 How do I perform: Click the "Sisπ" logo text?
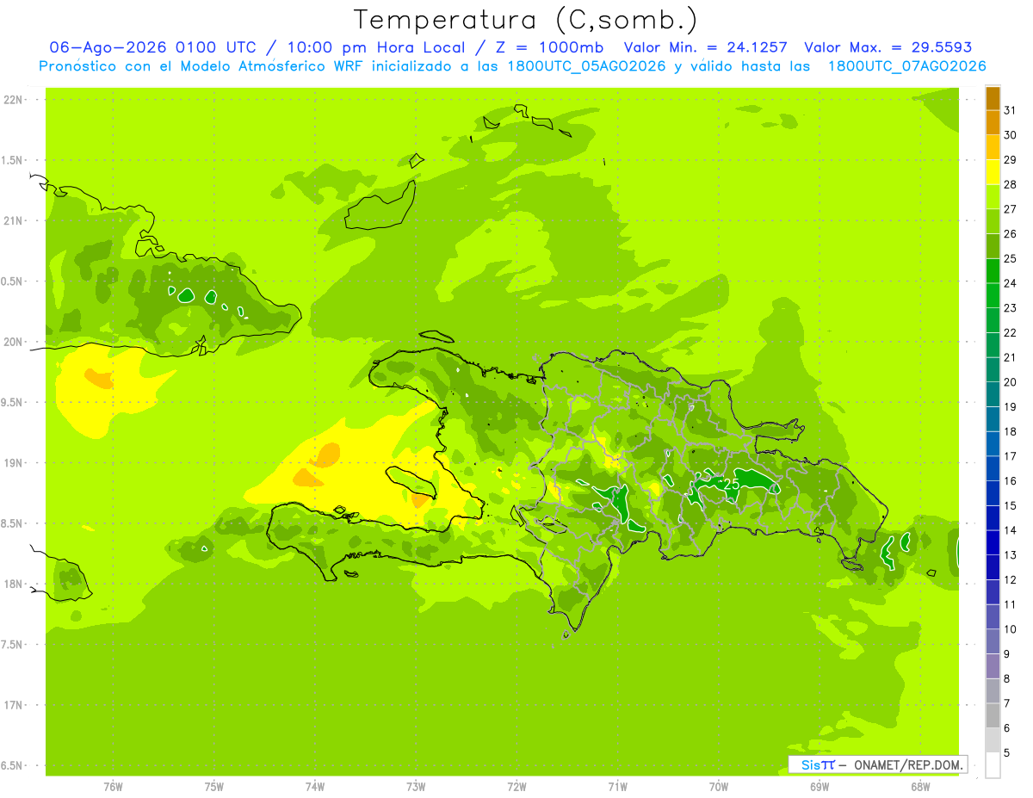pos(817,764)
